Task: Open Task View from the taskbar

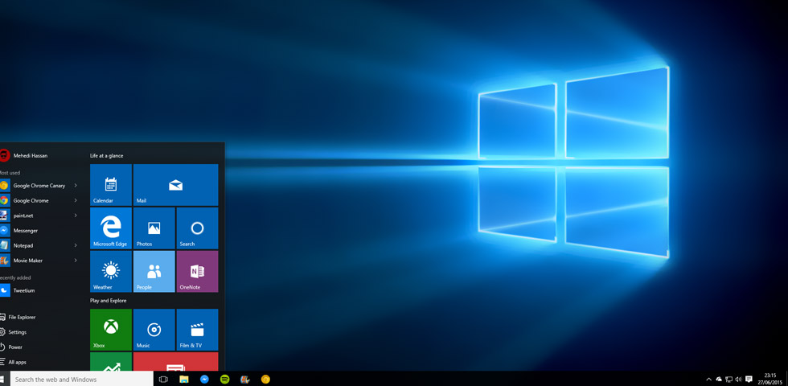Action: tap(163, 379)
